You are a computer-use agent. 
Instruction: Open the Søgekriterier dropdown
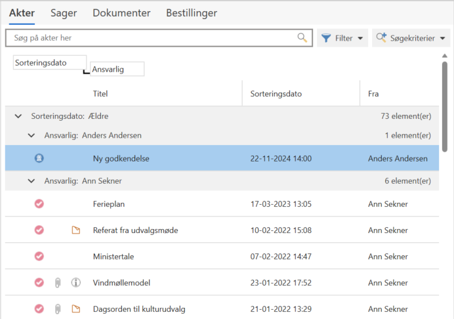pyautogui.click(x=411, y=38)
